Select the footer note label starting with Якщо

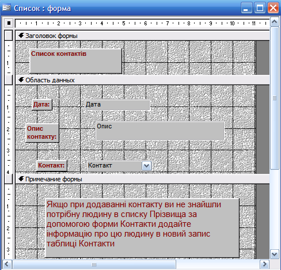(x=142, y=228)
